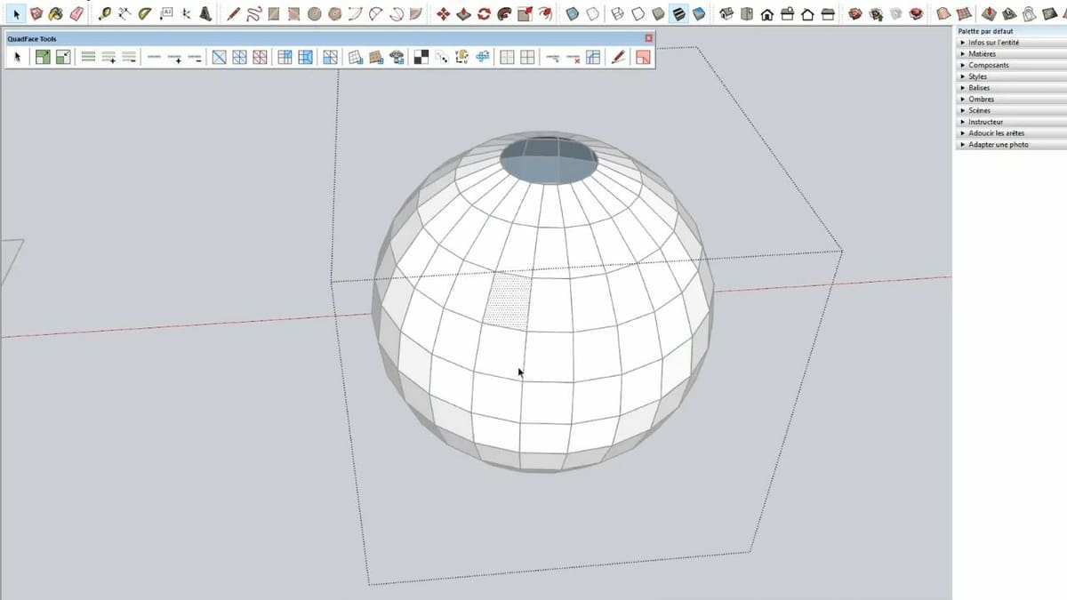Click Triangulate quad icon with diagonal
This screenshot has height=600, width=1067.
pyautogui.click(x=220, y=57)
